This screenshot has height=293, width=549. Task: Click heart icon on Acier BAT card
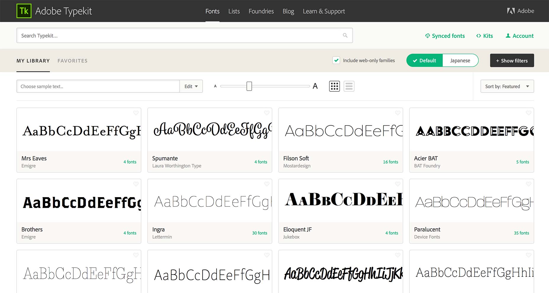(x=528, y=113)
